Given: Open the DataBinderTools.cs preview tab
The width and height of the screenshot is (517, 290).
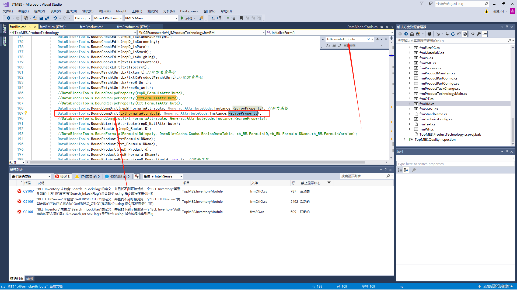Looking at the screenshot, I should (x=362, y=27).
